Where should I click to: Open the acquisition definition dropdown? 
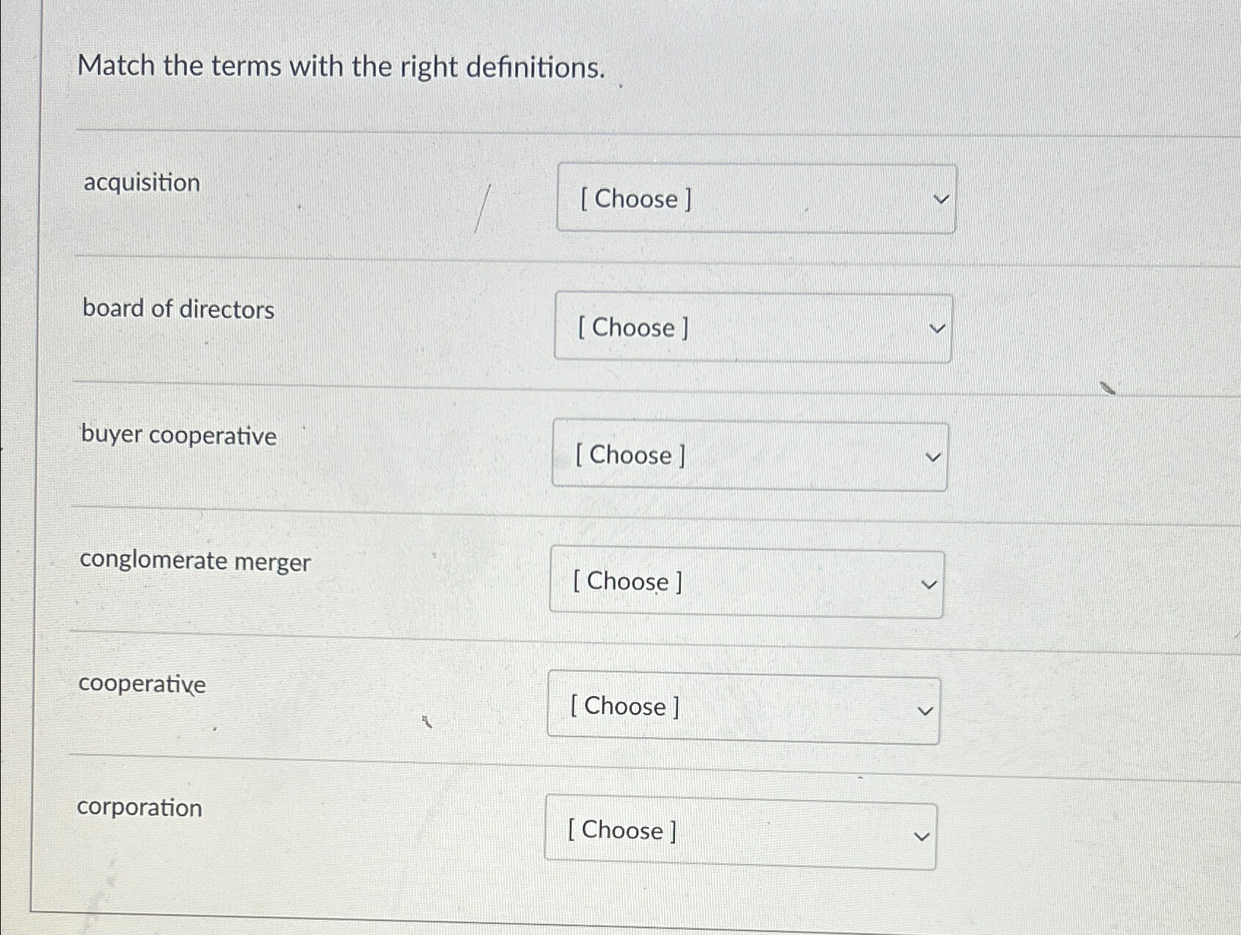[x=756, y=199]
